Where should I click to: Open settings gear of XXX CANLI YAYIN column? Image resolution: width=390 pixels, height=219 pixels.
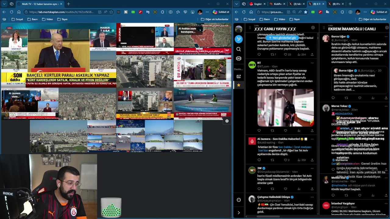[313, 28]
